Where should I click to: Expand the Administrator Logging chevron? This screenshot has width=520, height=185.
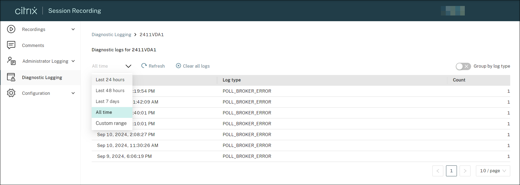pyautogui.click(x=73, y=61)
